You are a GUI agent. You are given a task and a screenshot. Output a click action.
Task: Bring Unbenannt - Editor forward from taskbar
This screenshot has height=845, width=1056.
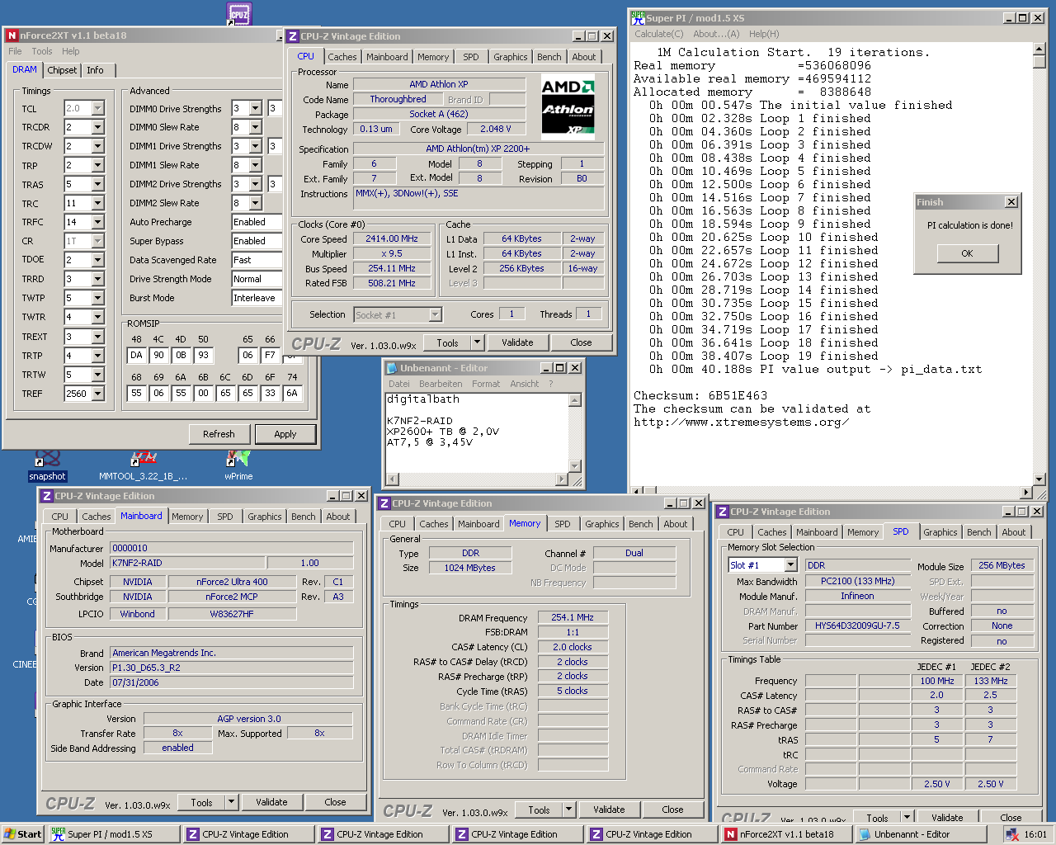(921, 834)
